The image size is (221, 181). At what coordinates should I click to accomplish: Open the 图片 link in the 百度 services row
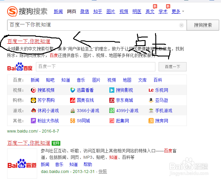(x=96, y=80)
